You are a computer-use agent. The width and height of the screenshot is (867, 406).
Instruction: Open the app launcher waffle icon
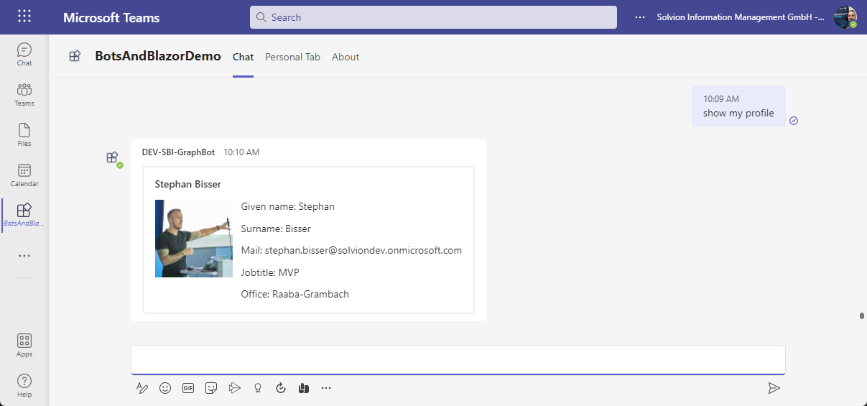[x=24, y=17]
